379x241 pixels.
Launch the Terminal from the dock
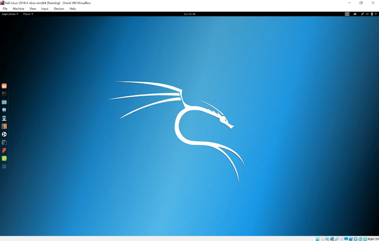pos(4,93)
